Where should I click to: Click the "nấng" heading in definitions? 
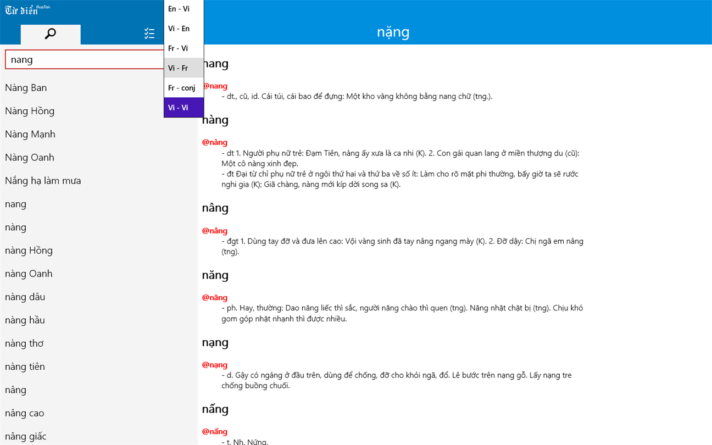(215, 409)
